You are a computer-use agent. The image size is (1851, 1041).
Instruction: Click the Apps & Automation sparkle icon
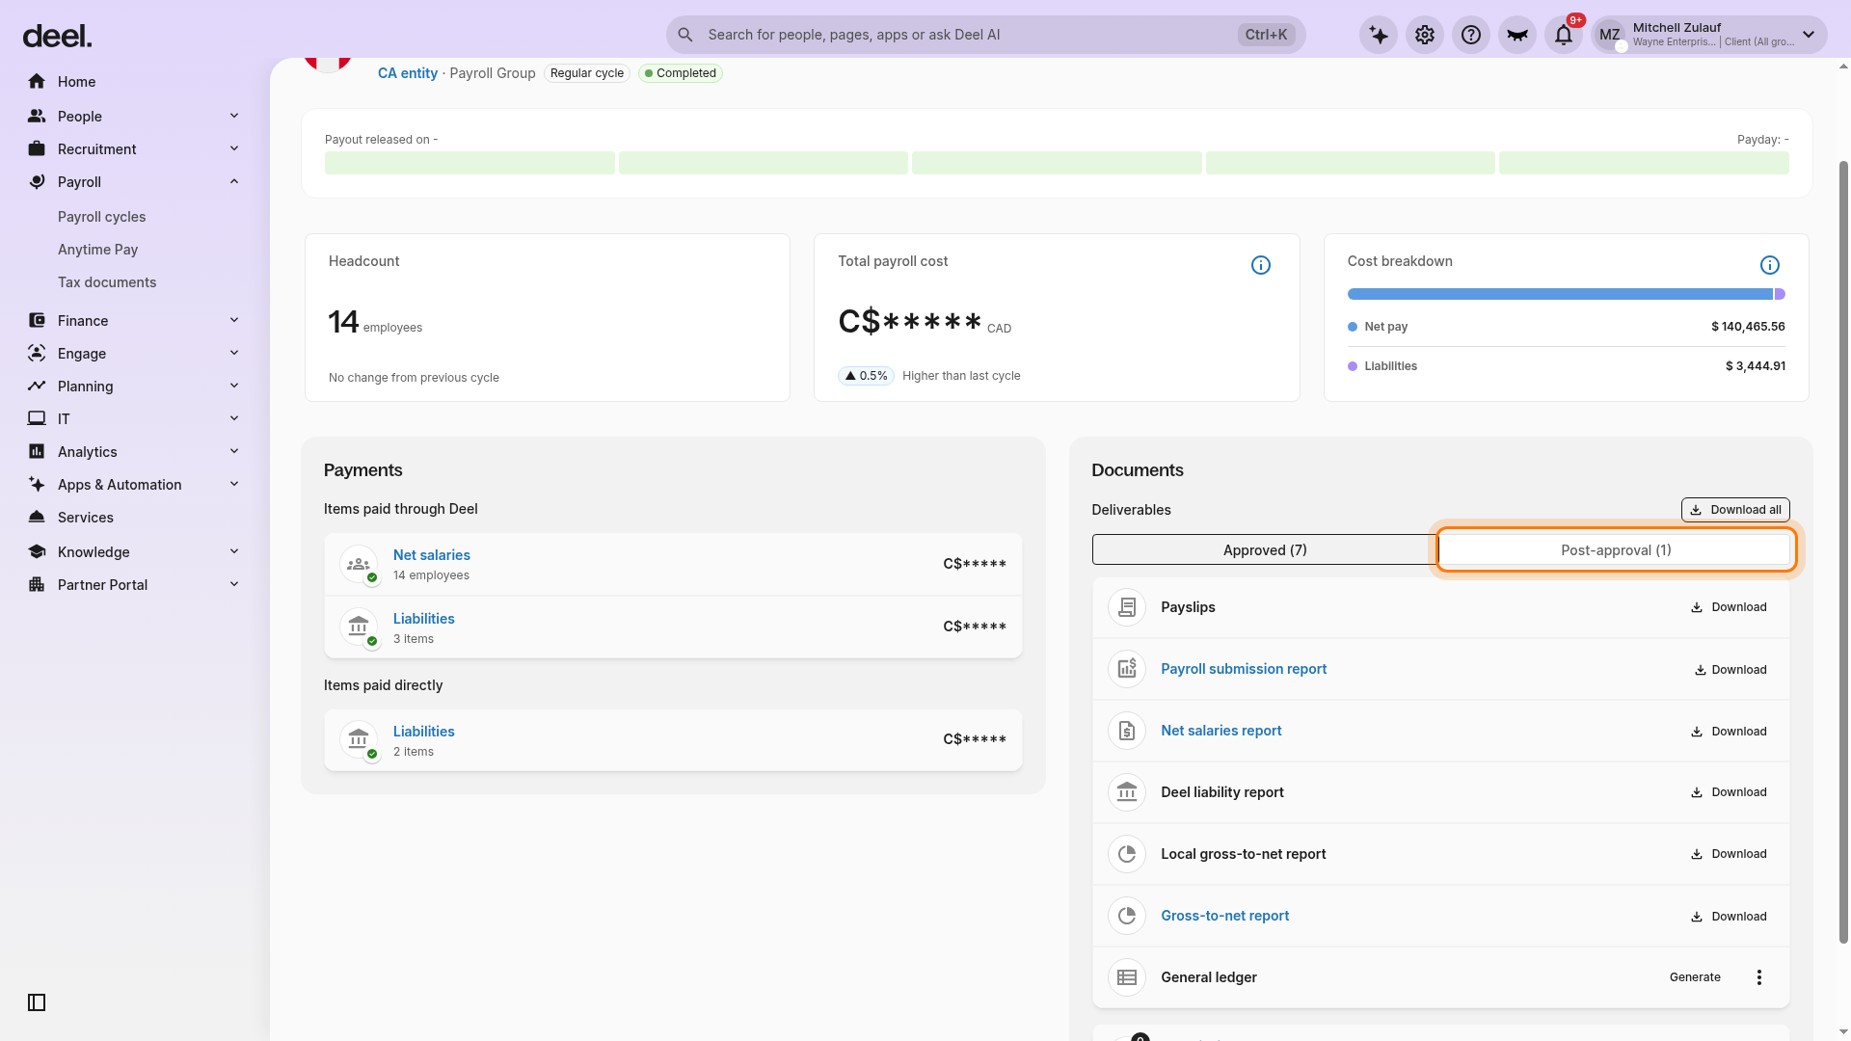pyautogui.click(x=37, y=484)
